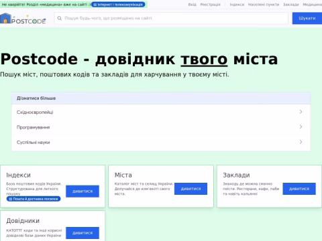Screen dimensions: 322x241
Task: Click the Довідники card heading
Action: [23, 221]
